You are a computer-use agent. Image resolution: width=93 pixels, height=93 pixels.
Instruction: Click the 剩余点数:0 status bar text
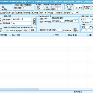(x=78, y=92)
